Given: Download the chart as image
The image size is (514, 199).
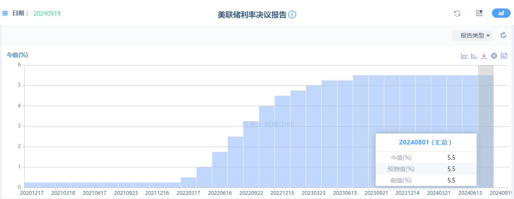Looking at the screenshot, I should pos(484,56).
